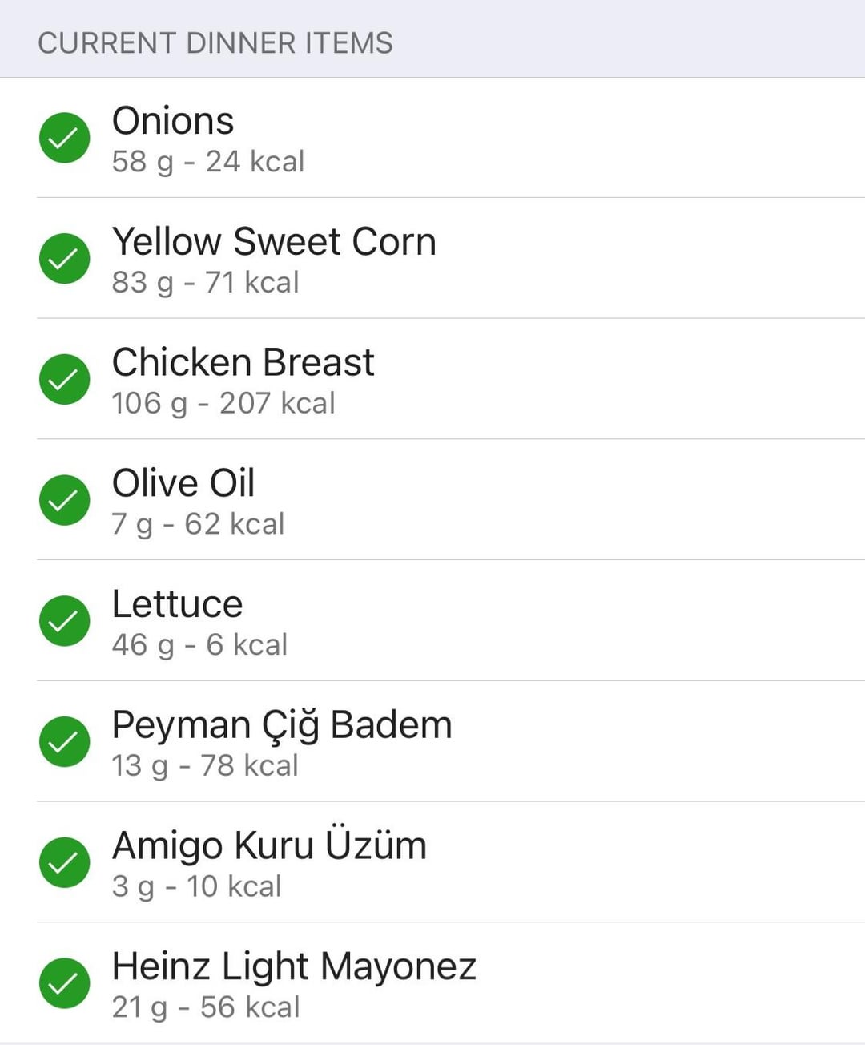The image size is (865, 1045).
Task: Tap the 58 g - 24 kcal amount
Action: (208, 162)
